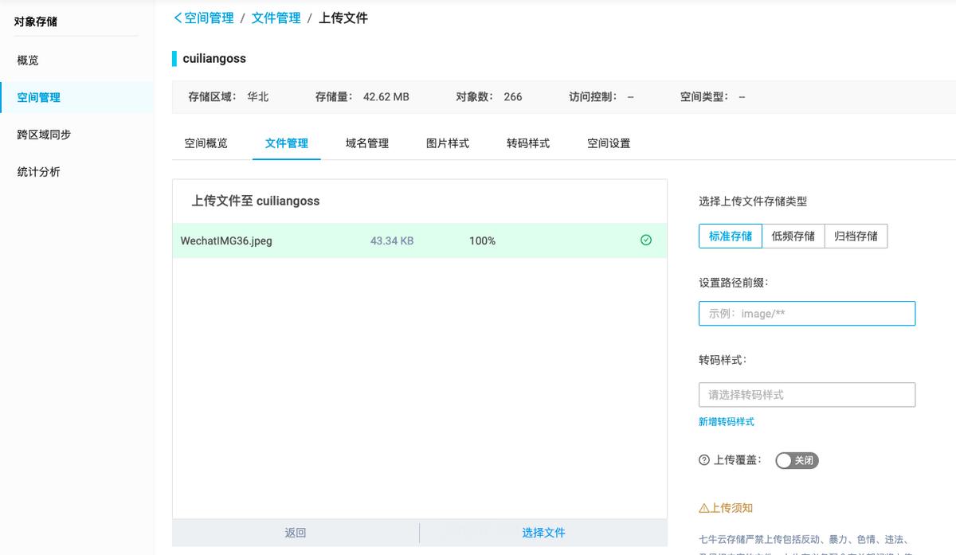Click the 返回 button

point(295,532)
